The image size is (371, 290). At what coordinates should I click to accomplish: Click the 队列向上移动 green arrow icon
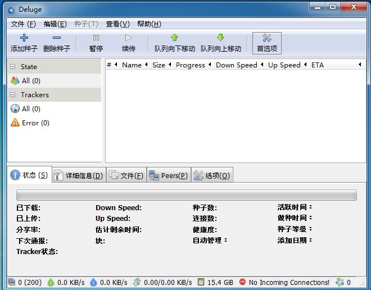click(x=220, y=38)
